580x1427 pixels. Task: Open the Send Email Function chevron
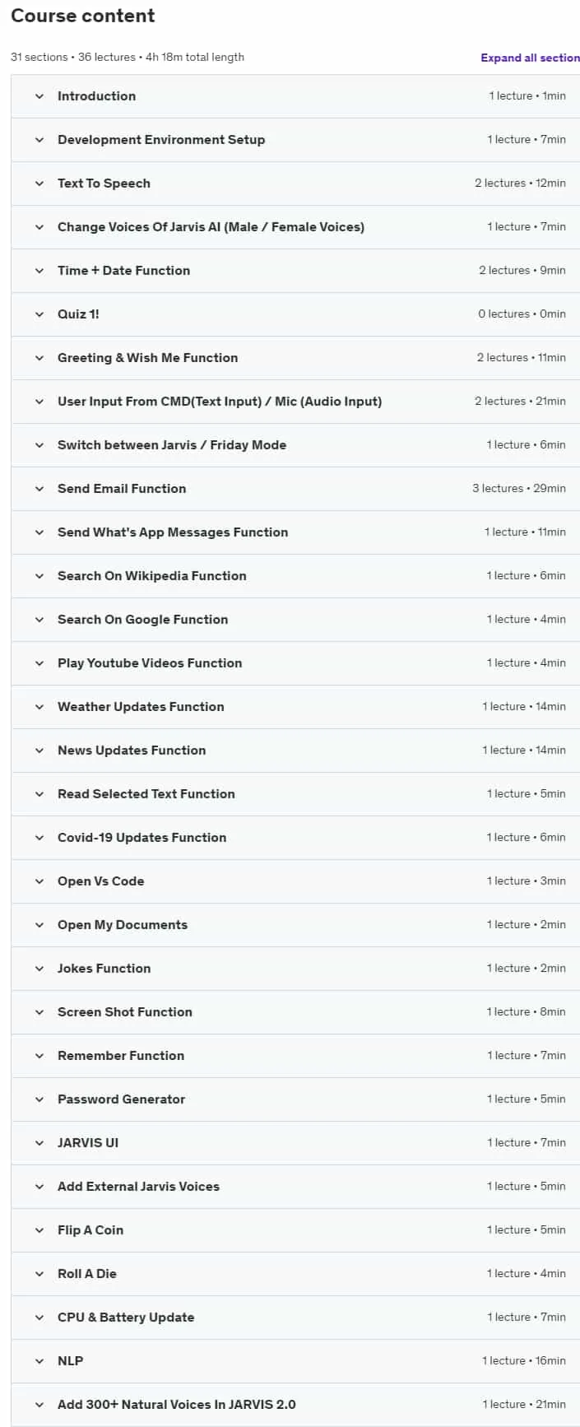coord(39,489)
